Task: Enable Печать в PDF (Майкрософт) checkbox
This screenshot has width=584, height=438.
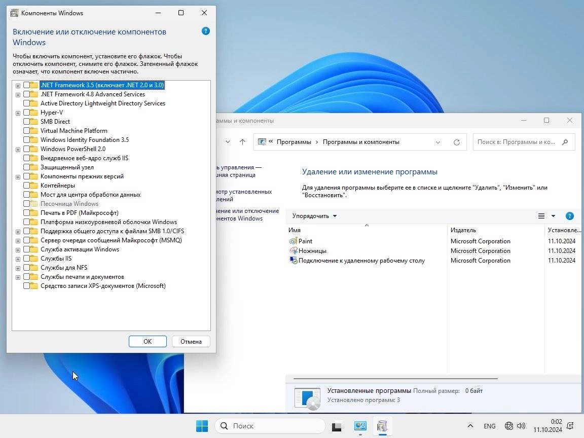Action: (26, 213)
